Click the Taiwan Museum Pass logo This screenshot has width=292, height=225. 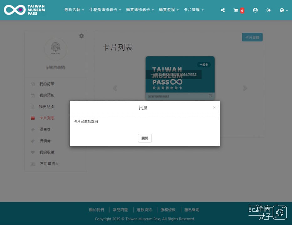(24, 10)
